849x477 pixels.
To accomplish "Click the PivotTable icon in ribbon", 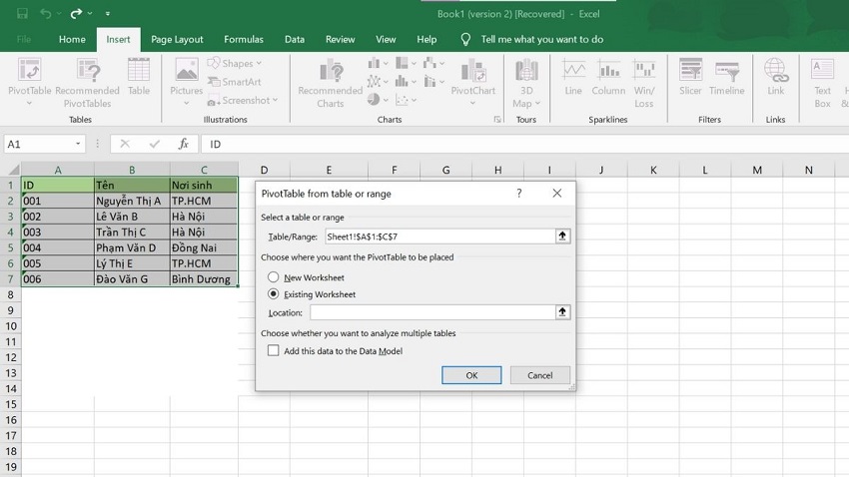I will [x=29, y=78].
